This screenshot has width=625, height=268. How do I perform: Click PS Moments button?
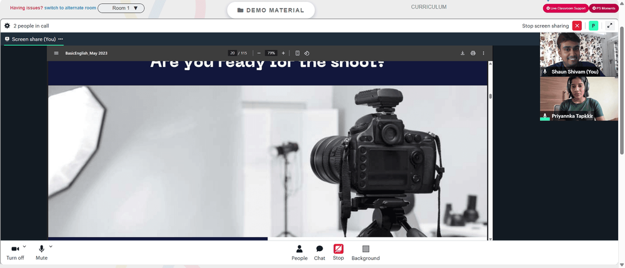pos(604,8)
